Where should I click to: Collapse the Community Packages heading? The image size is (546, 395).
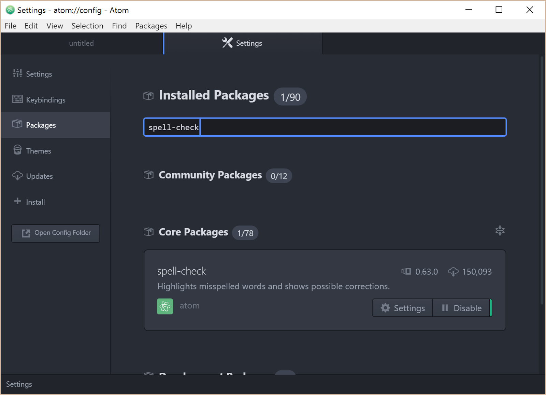pos(210,175)
